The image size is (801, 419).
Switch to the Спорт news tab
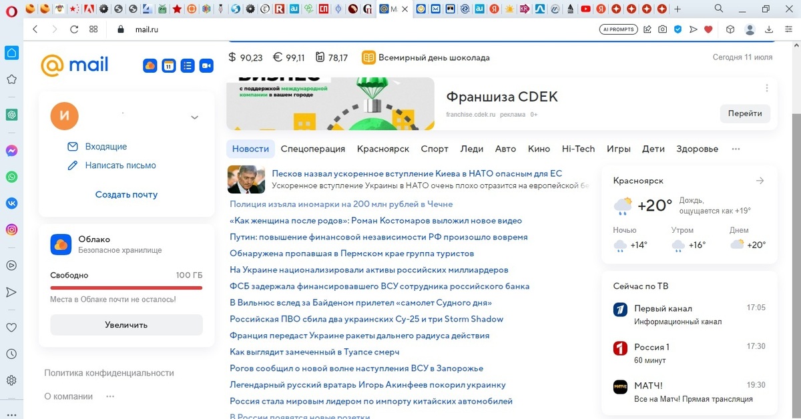click(x=435, y=149)
